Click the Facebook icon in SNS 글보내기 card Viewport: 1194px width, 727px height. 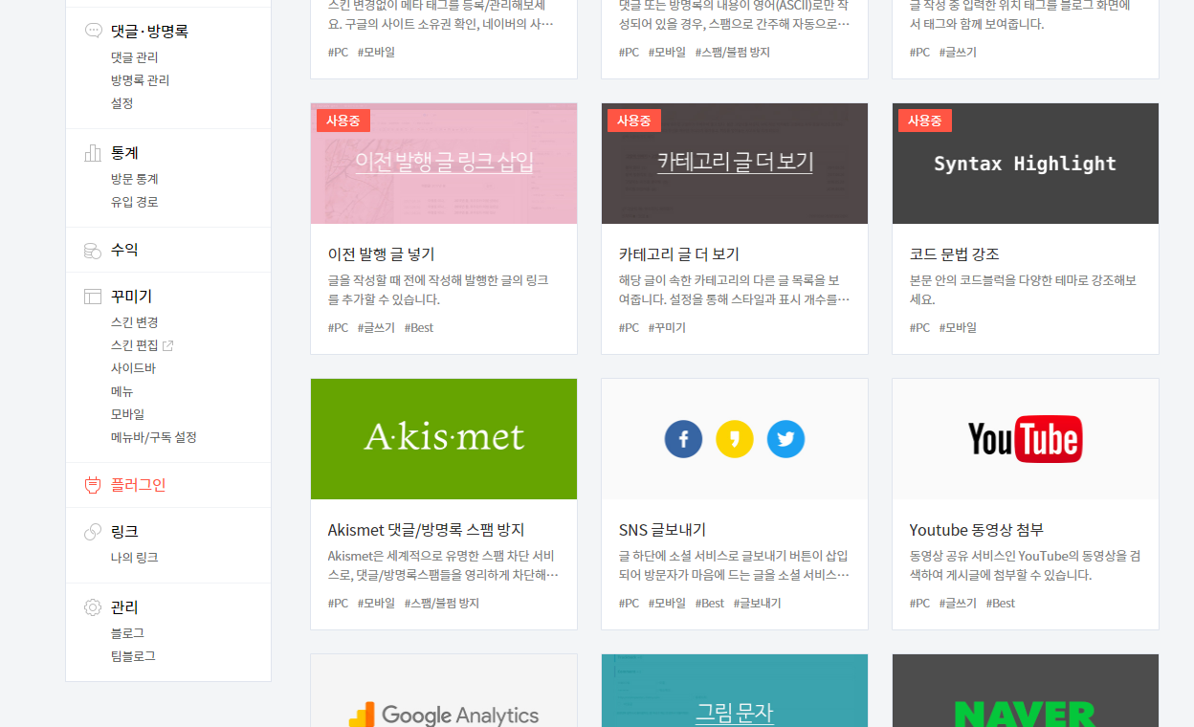tap(683, 439)
